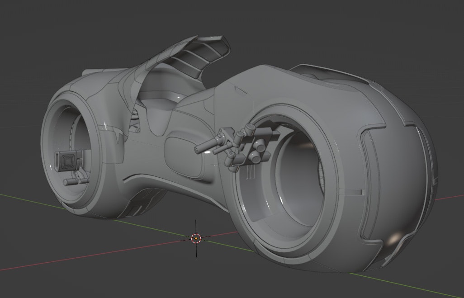Select the rear fender top surface

(99, 78)
